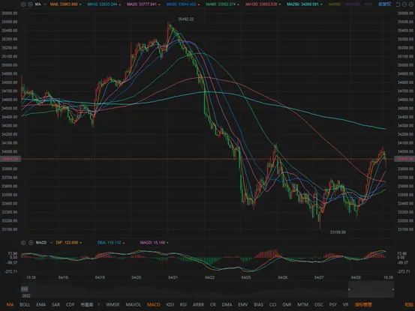Expand the MACD indicator dropdown arrow
This screenshot has height=311, width=415.
pyautogui.click(x=51, y=243)
